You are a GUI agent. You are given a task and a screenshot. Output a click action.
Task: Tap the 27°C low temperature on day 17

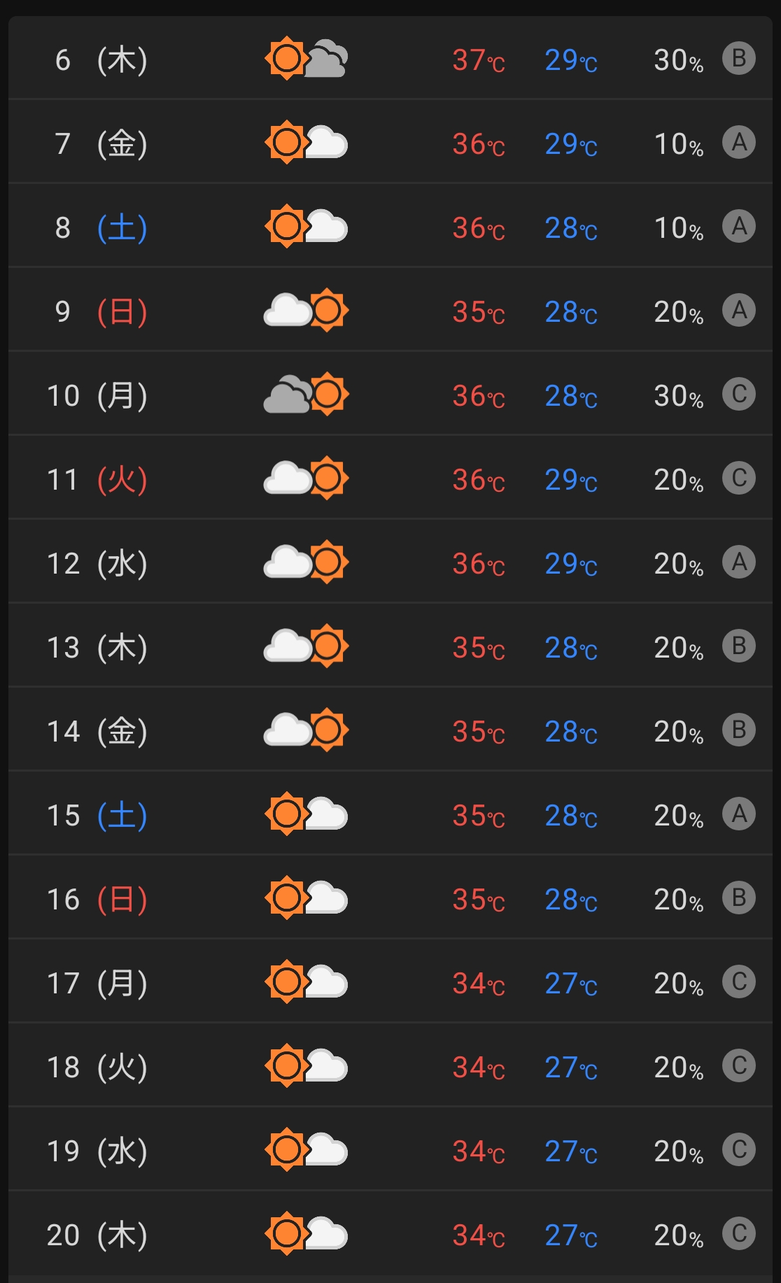[x=571, y=984]
